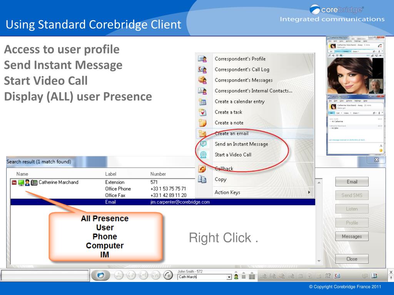
Task: Click the Send SMS button
Action: tap(352, 196)
